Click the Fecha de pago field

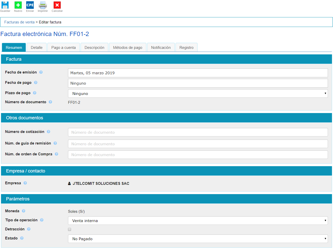tap(198, 83)
